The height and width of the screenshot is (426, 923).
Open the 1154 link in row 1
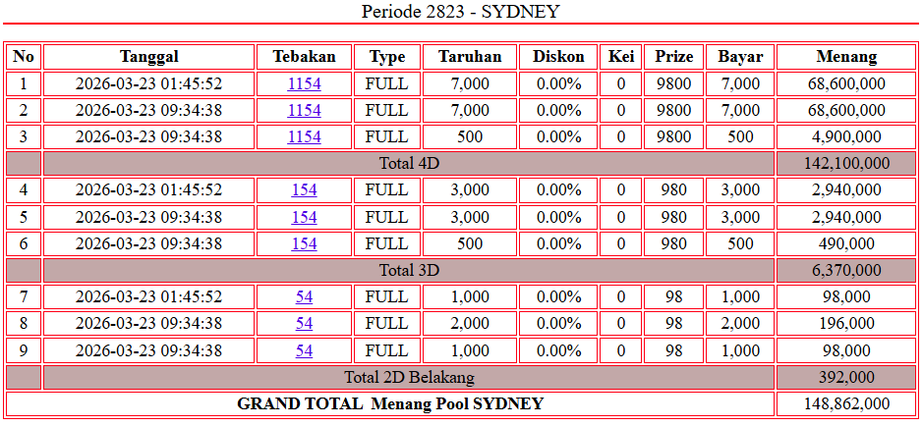pyautogui.click(x=304, y=84)
